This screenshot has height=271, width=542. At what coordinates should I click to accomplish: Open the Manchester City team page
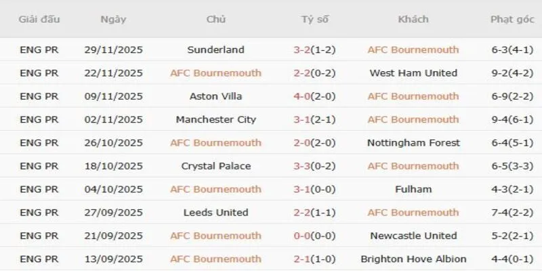216,120
